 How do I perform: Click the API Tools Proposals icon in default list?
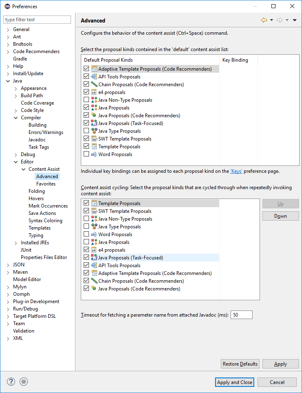click(94, 76)
